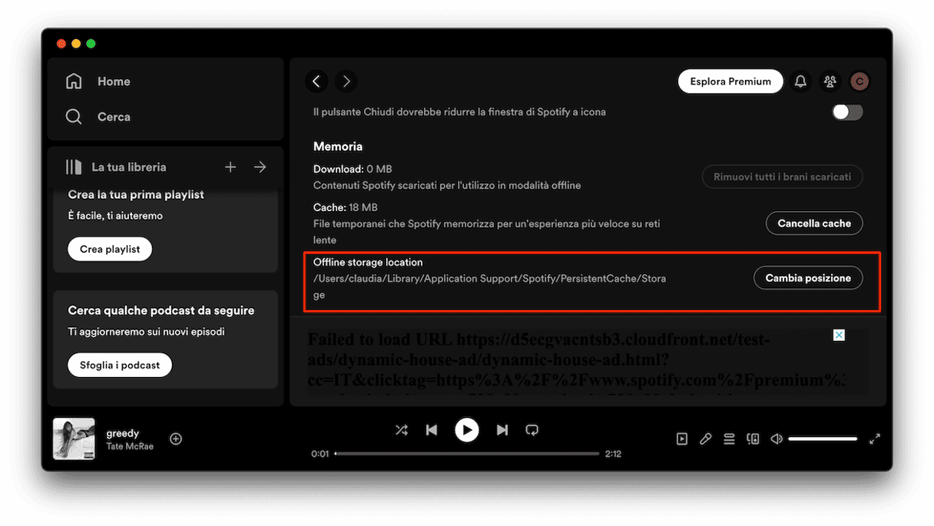Click Rimuovi tutti i brani scaricati
Screen dimensions: 934x526
(x=782, y=177)
